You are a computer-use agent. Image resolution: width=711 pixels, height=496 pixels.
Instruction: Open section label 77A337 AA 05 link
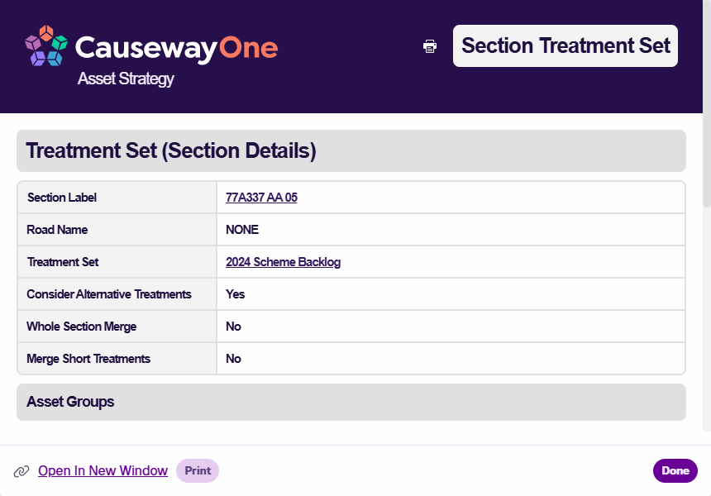pyautogui.click(x=261, y=198)
